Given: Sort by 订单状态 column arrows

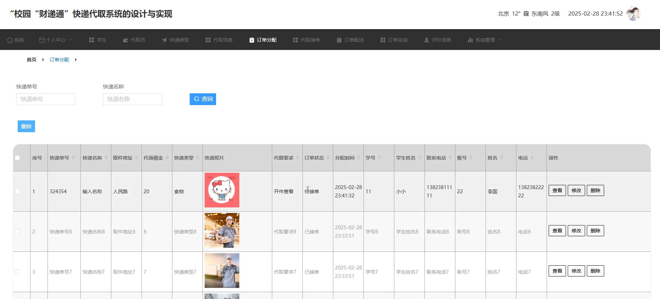Looking at the screenshot, I should point(328,158).
